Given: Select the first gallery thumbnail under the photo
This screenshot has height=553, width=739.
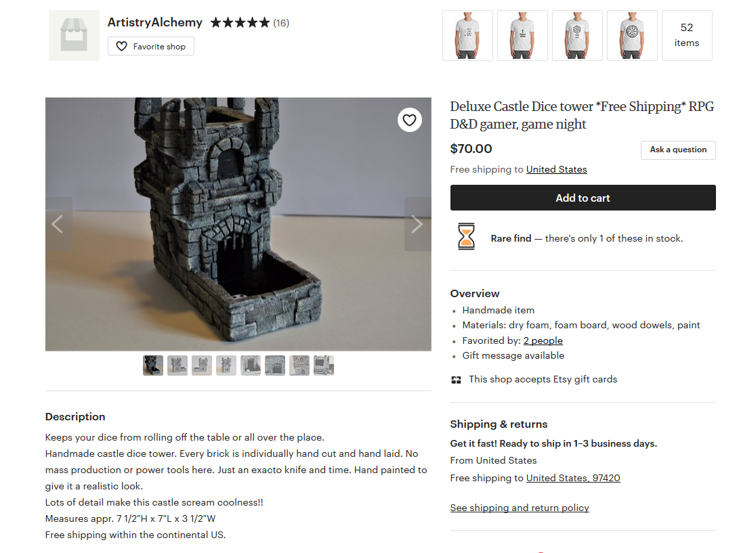Looking at the screenshot, I should pyautogui.click(x=153, y=366).
